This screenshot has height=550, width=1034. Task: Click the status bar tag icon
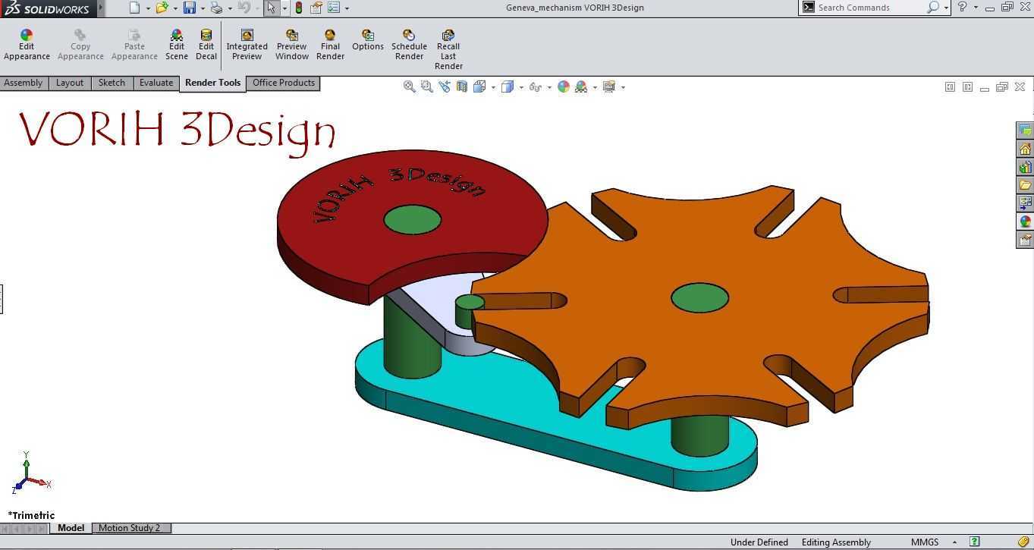(x=1023, y=542)
